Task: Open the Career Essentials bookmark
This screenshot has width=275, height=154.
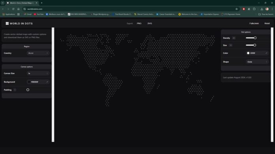Action: [166, 14]
